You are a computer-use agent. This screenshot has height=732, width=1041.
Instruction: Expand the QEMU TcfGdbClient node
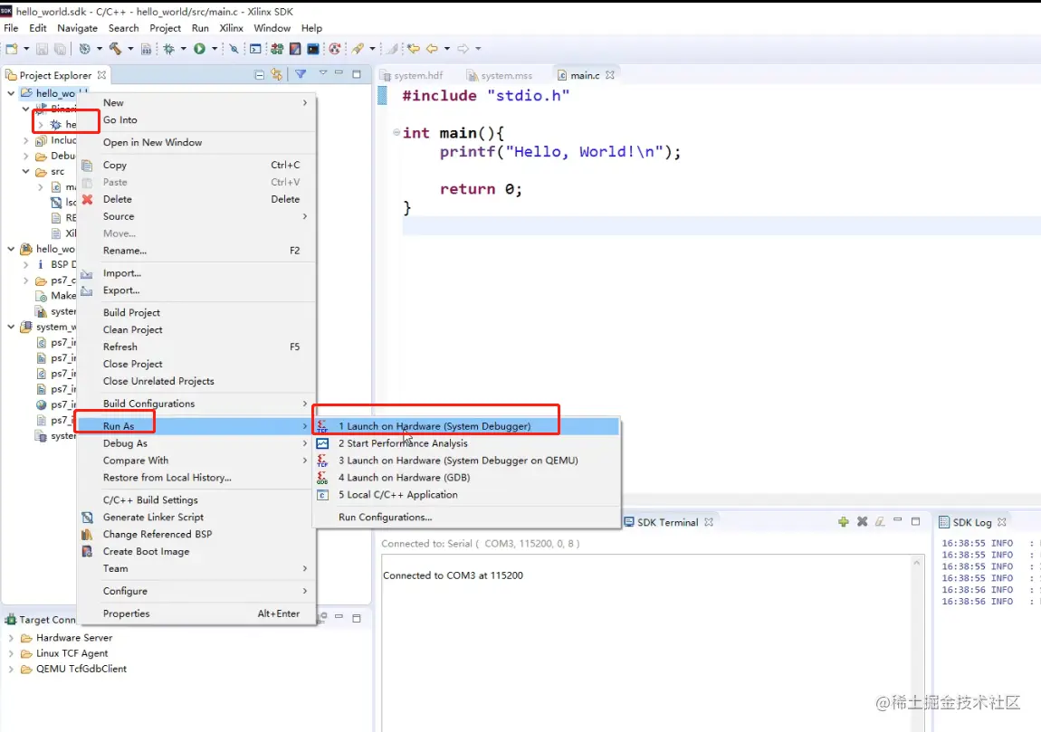pos(11,669)
